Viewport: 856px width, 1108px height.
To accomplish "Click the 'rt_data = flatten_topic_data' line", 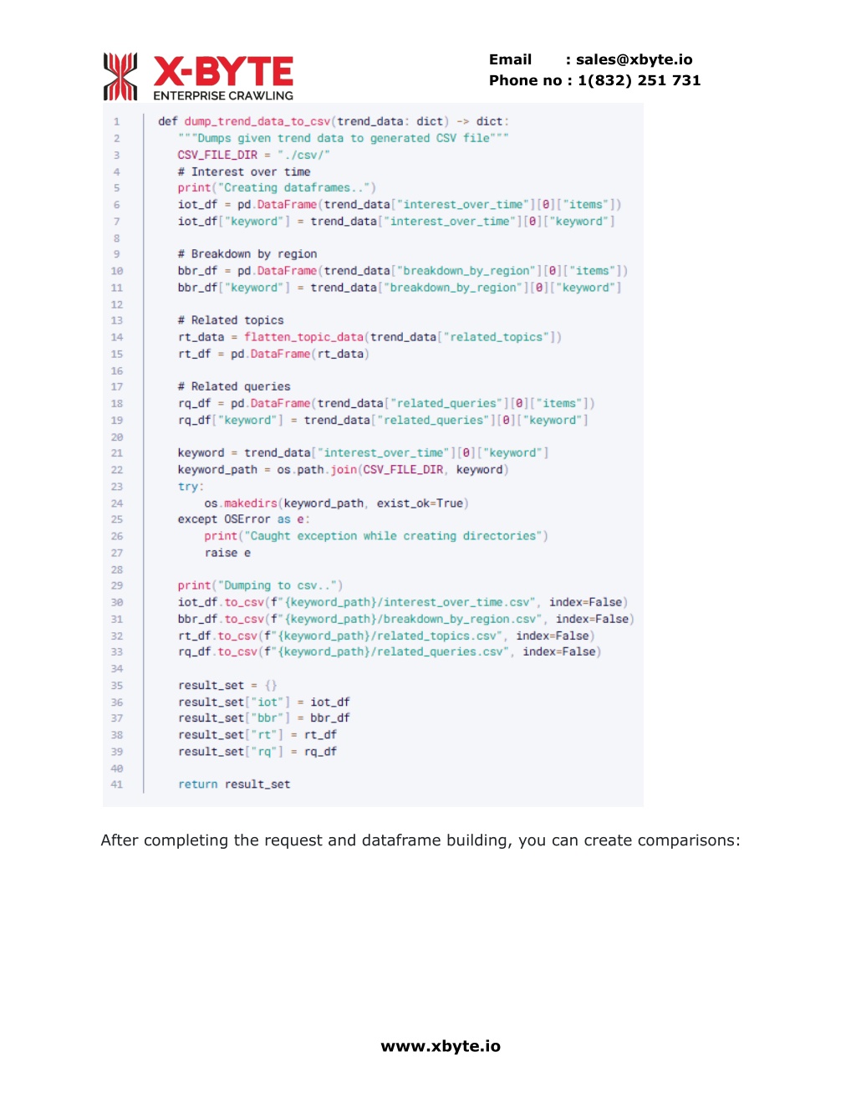I will [x=369, y=337].
